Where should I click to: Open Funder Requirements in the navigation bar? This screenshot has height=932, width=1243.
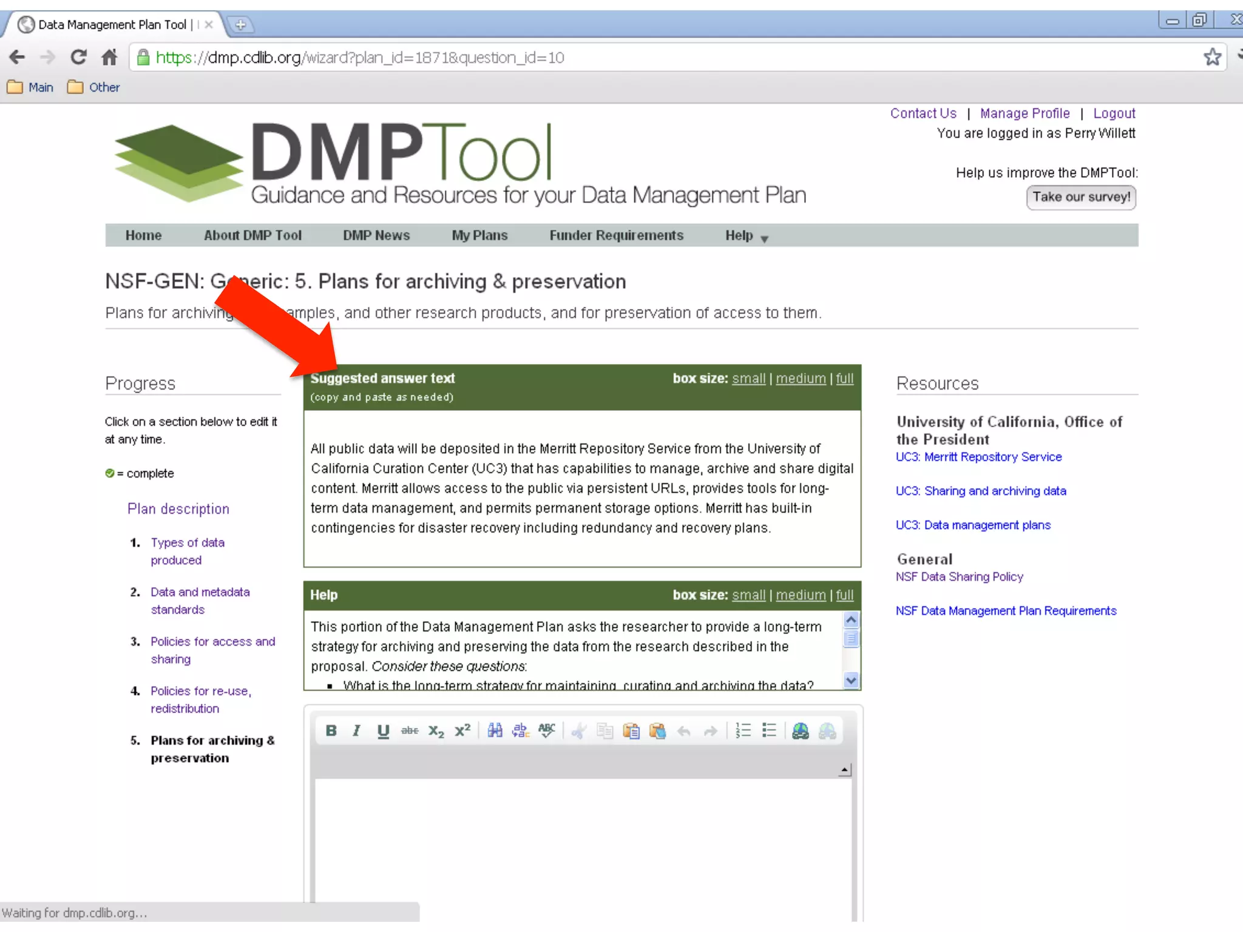(616, 235)
